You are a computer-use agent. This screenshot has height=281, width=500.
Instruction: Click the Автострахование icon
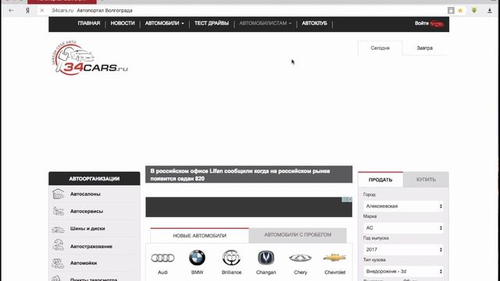coord(58,246)
